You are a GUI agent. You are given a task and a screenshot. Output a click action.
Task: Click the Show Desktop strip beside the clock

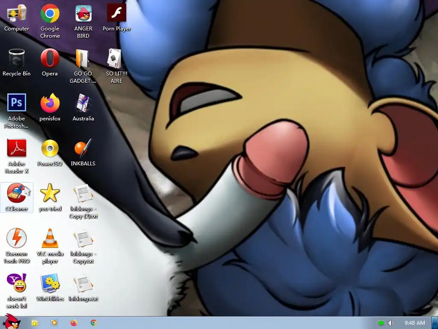coord(435,323)
